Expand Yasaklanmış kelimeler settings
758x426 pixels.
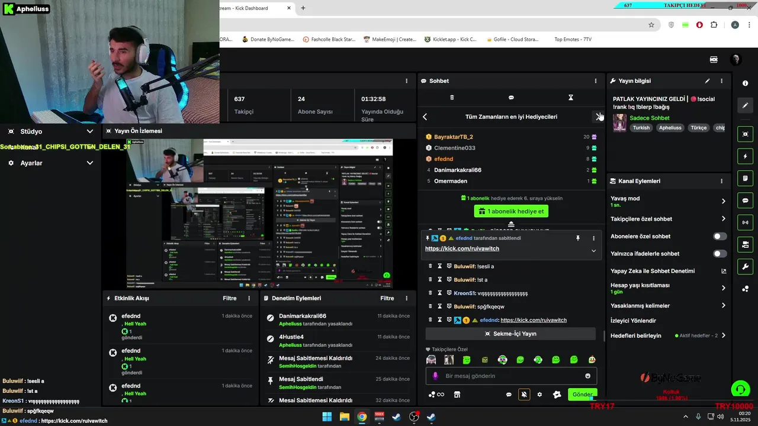pos(723,306)
